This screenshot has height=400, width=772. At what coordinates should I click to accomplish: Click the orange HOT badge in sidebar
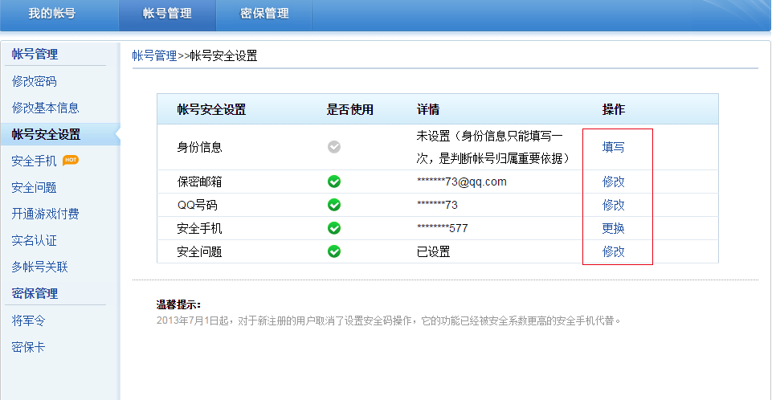click(71, 160)
